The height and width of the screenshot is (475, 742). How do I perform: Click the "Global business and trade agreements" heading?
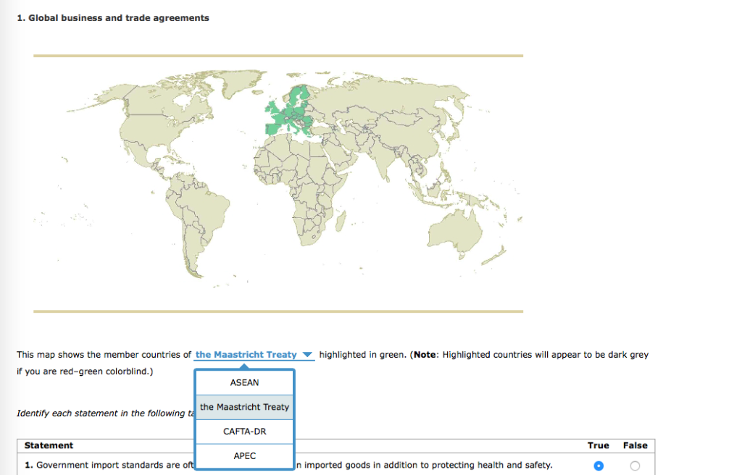click(x=113, y=17)
